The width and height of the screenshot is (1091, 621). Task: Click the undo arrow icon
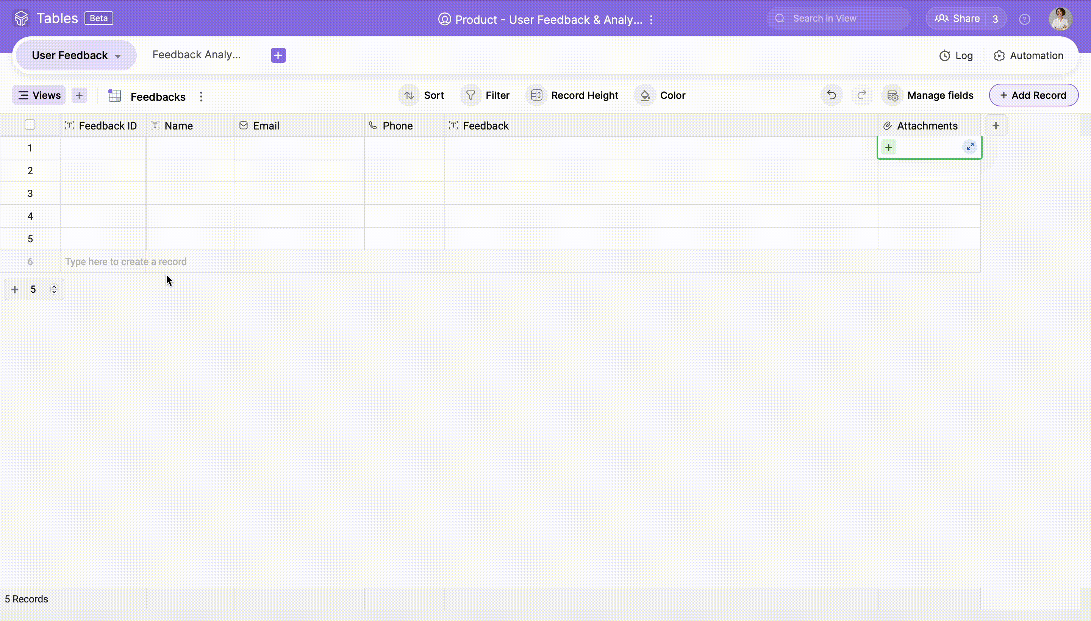click(831, 95)
